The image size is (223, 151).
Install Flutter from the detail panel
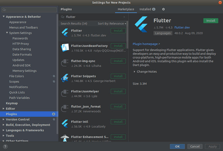pyautogui.click(x=210, y=21)
